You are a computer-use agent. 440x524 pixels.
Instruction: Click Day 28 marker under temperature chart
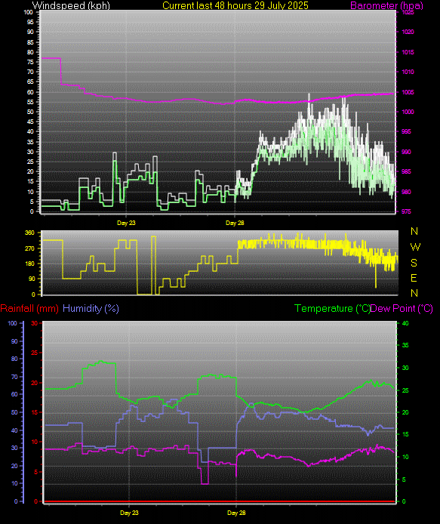point(236,513)
